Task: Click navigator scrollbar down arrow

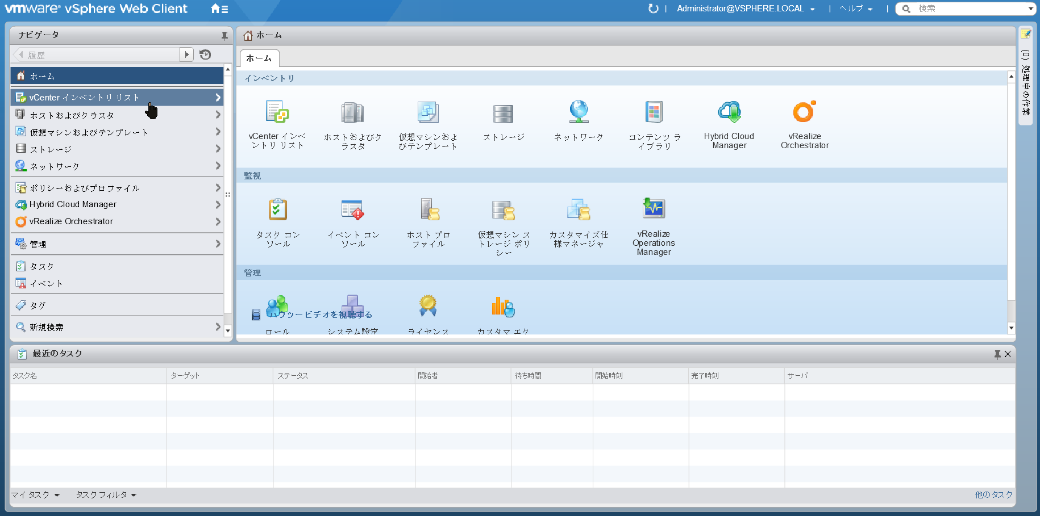Action: coord(228,330)
